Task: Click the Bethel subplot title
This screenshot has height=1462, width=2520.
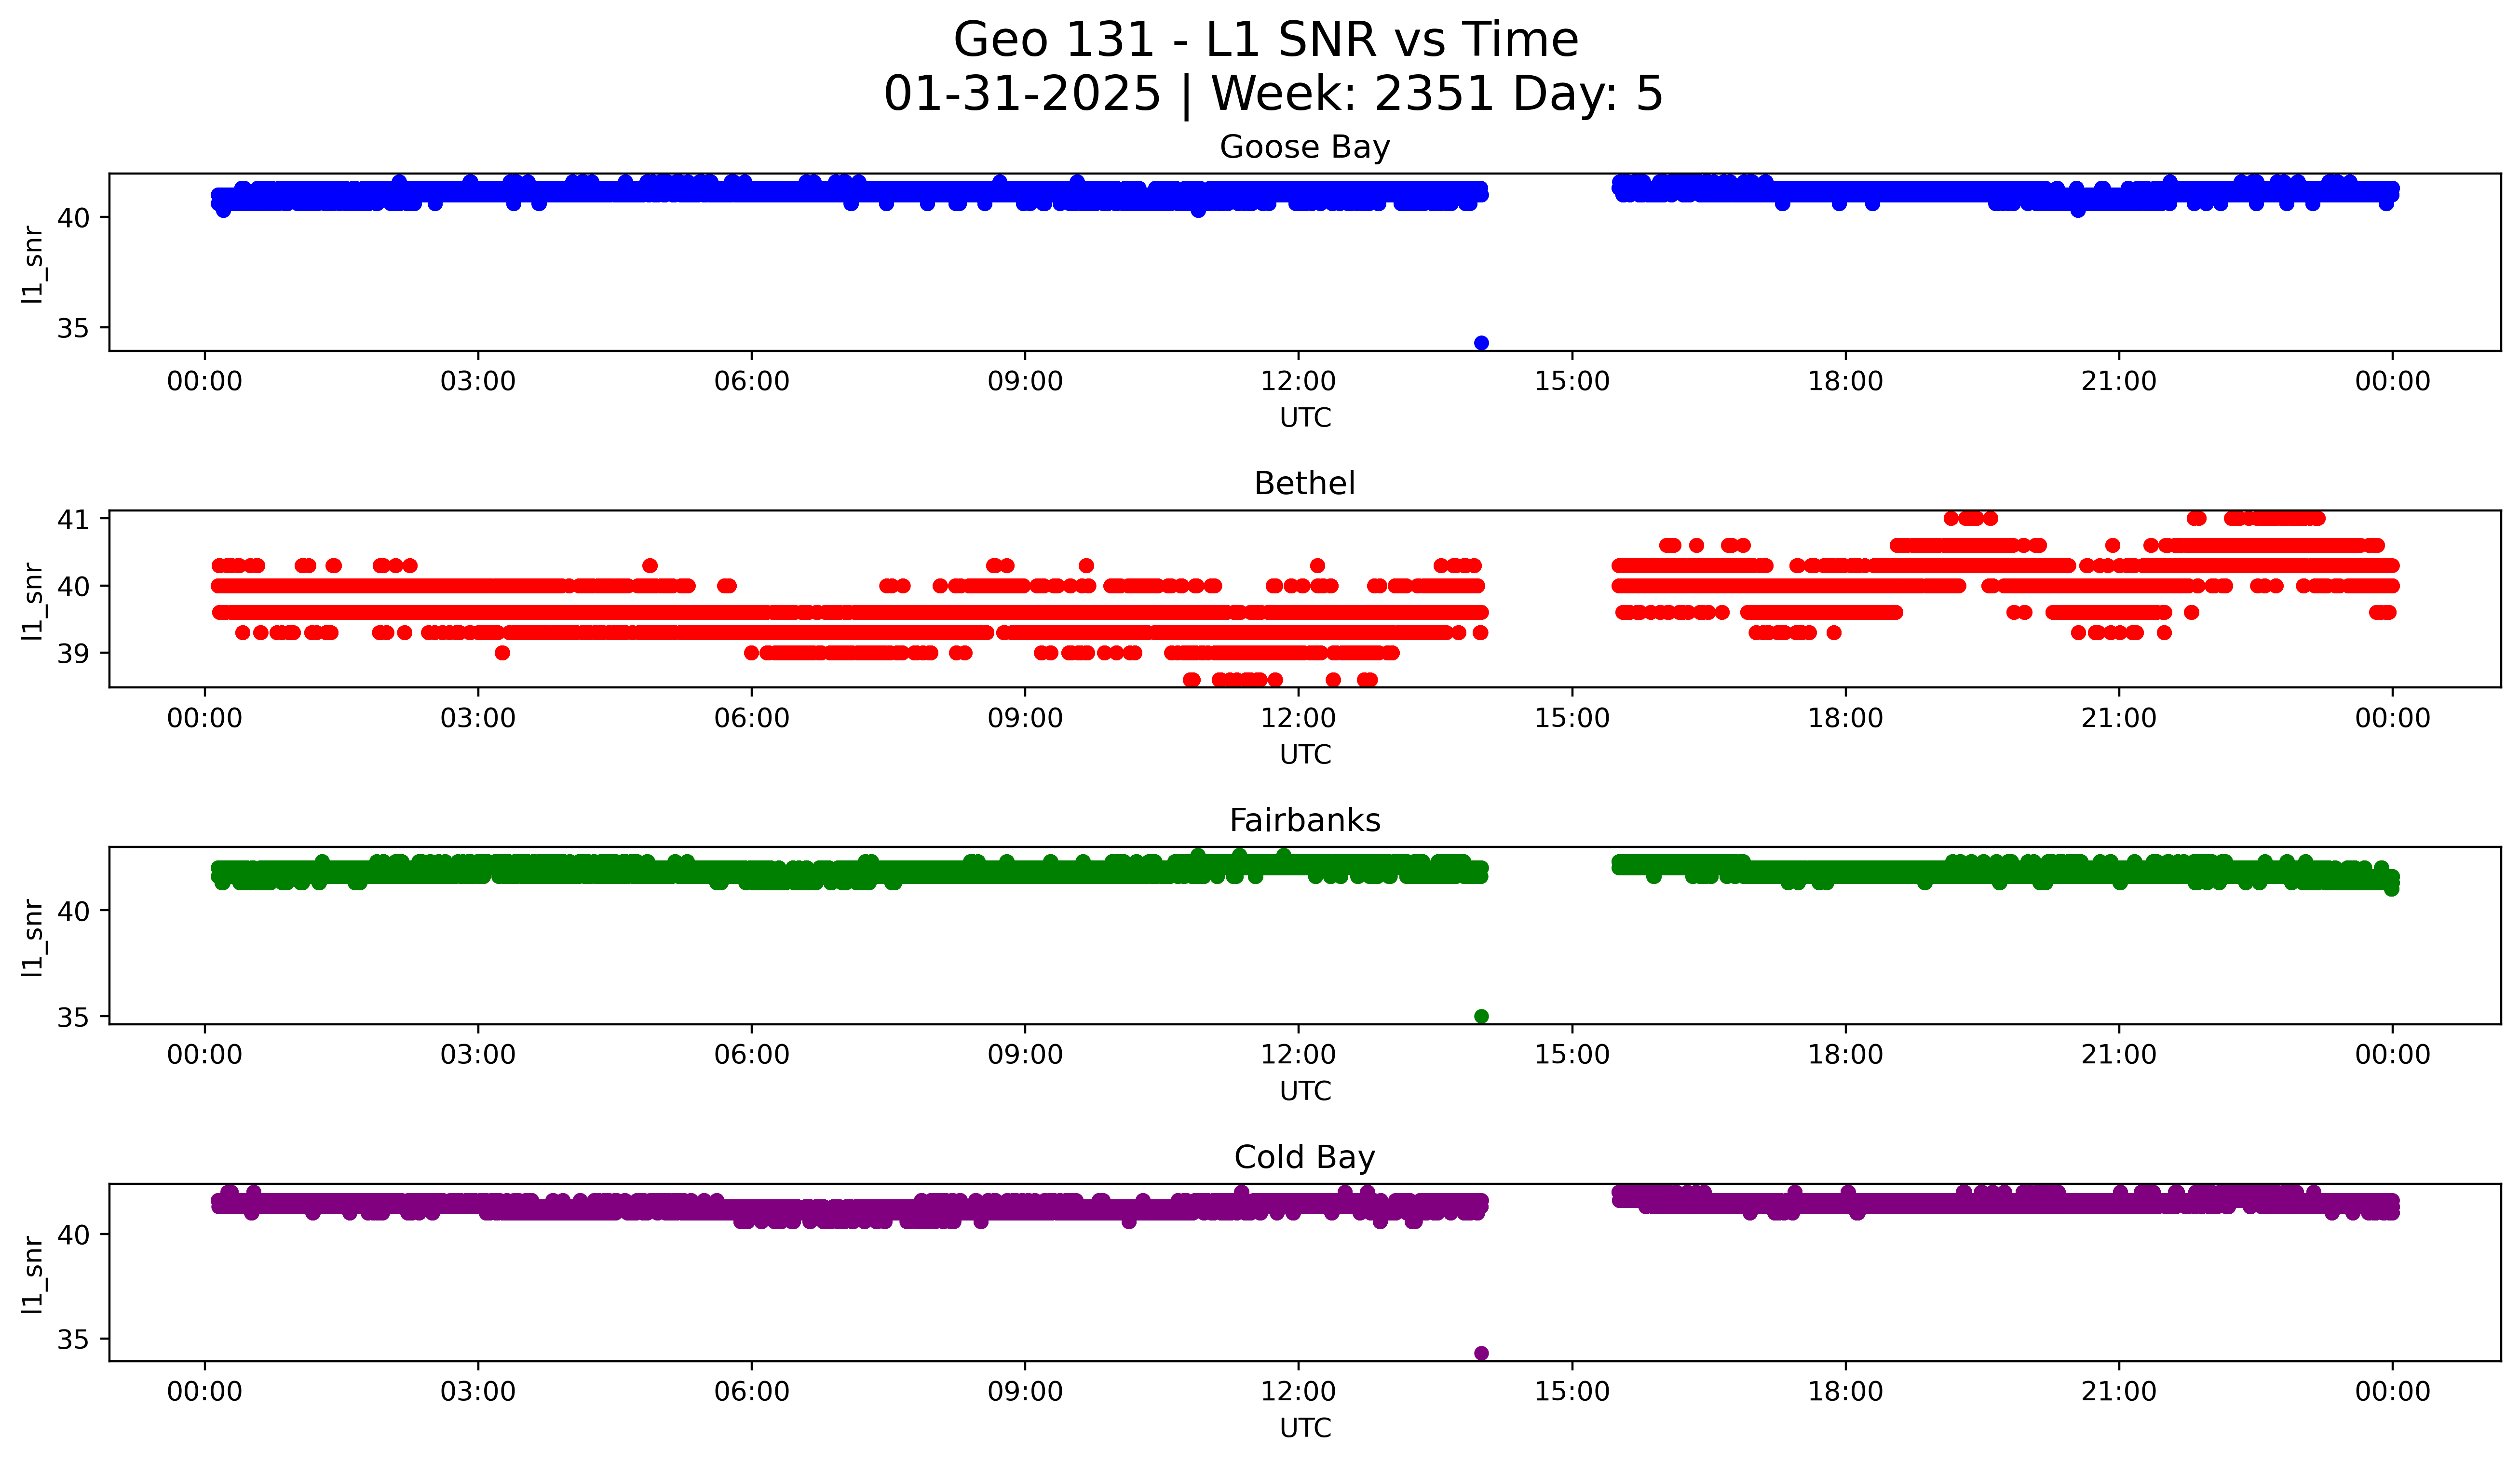Action: pos(1304,483)
